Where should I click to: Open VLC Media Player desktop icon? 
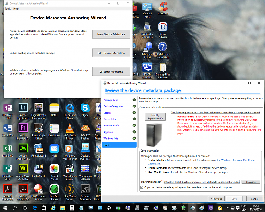pyautogui.click(x=70, y=131)
